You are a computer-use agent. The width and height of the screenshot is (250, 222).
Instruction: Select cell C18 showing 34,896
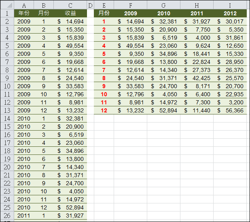(x=70, y=151)
